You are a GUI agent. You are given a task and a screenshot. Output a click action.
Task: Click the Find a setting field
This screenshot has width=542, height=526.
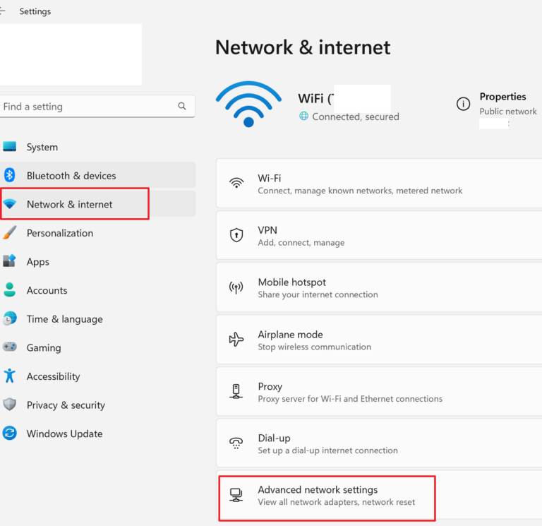point(97,106)
